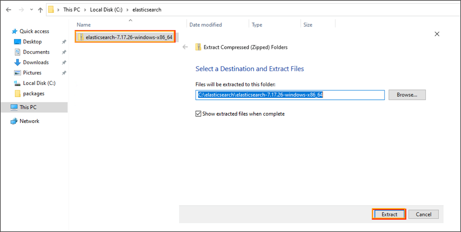461x232 pixels.
Task: Select This PC in the navigation pane
Action: 28,107
